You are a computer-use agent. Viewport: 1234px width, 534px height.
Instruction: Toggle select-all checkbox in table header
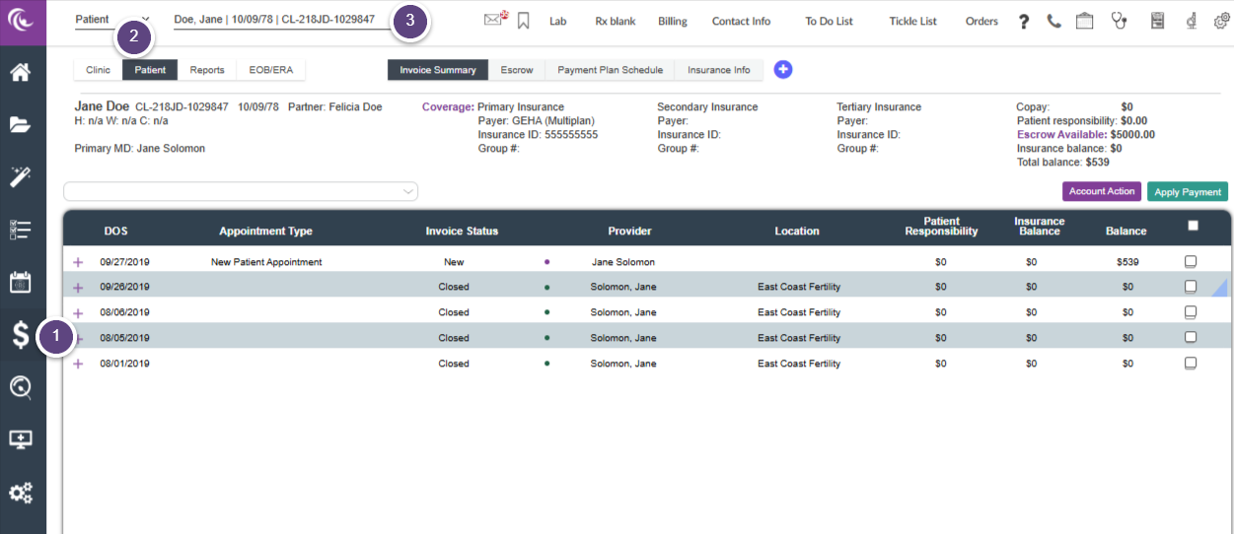tap(1193, 226)
